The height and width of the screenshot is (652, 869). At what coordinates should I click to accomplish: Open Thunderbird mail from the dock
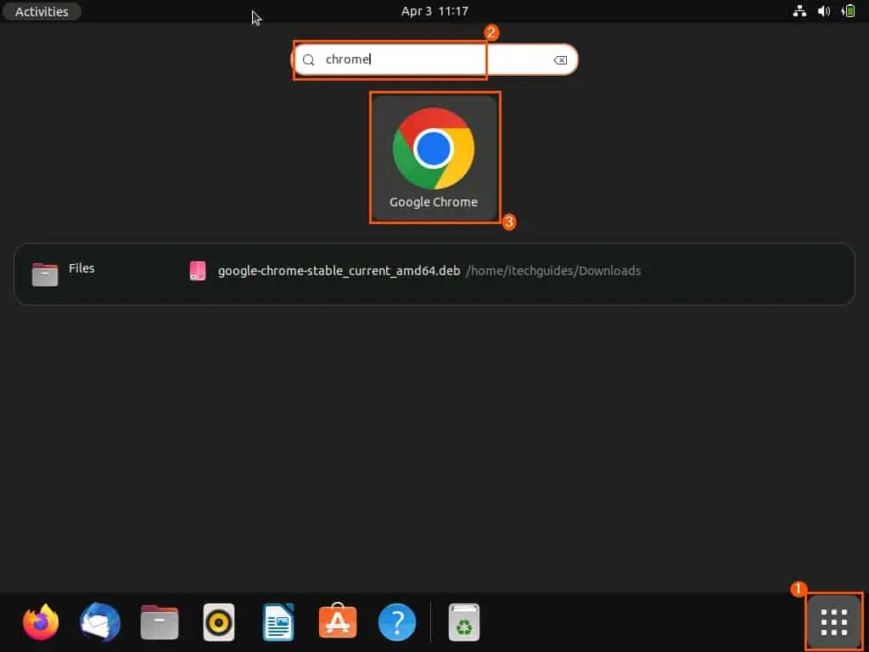click(99, 621)
